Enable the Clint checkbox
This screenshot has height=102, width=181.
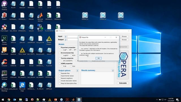71,66
